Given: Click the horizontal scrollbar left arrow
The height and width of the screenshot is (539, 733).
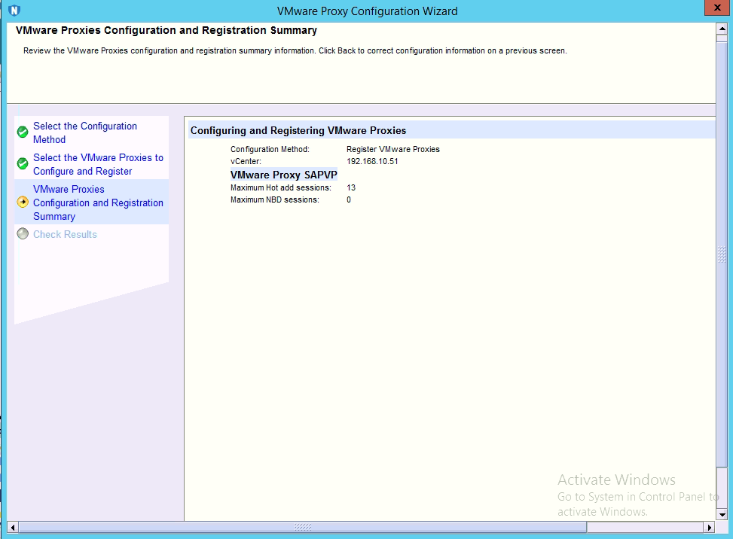Looking at the screenshot, I should pos(13,527).
